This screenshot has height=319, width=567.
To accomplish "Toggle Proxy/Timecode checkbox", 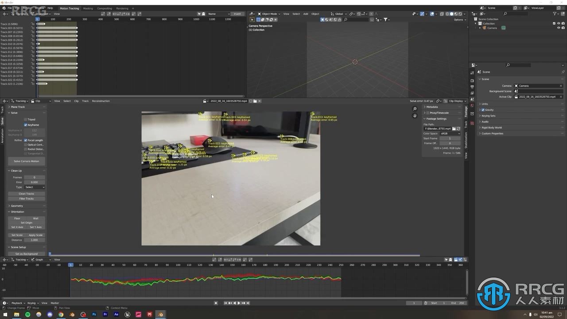I will 427,113.
